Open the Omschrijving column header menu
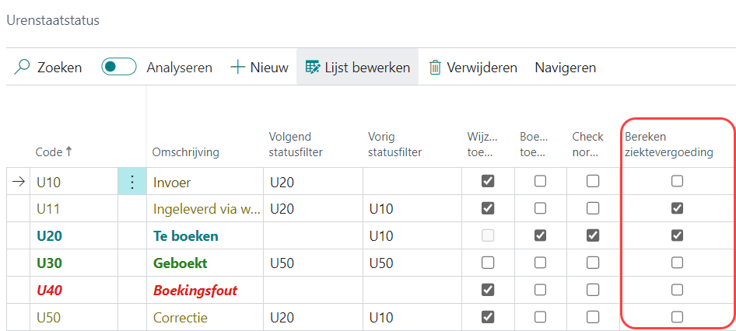The height and width of the screenshot is (331, 736). point(185,152)
